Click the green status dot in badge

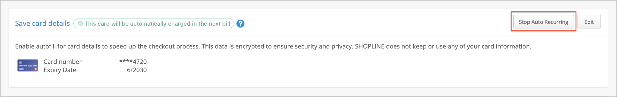coord(81,23)
